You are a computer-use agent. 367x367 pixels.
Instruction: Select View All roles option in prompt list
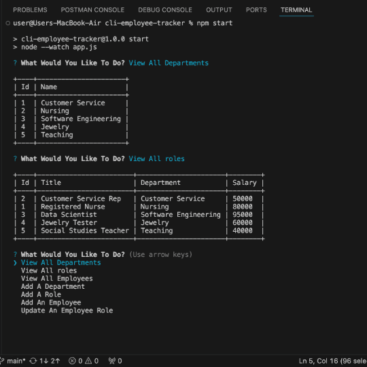coord(49,270)
